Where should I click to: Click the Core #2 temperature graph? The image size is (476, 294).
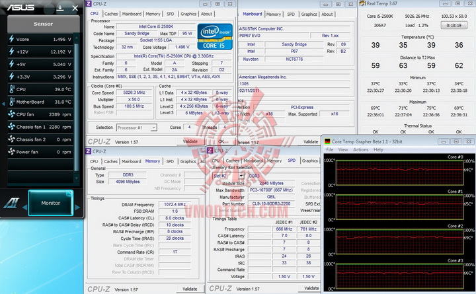pos(400,242)
